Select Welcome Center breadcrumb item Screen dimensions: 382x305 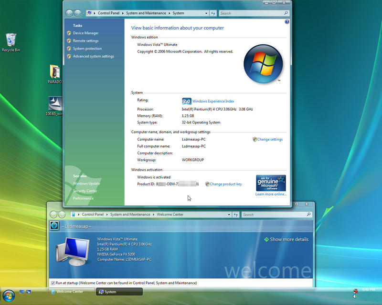(170, 214)
